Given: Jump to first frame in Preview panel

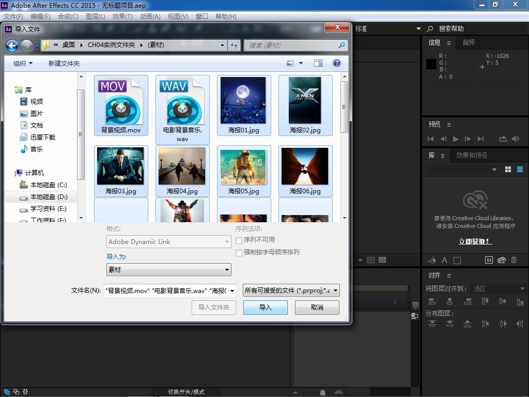Looking at the screenshot, I should pyautogui.click(x=430, y=139).
